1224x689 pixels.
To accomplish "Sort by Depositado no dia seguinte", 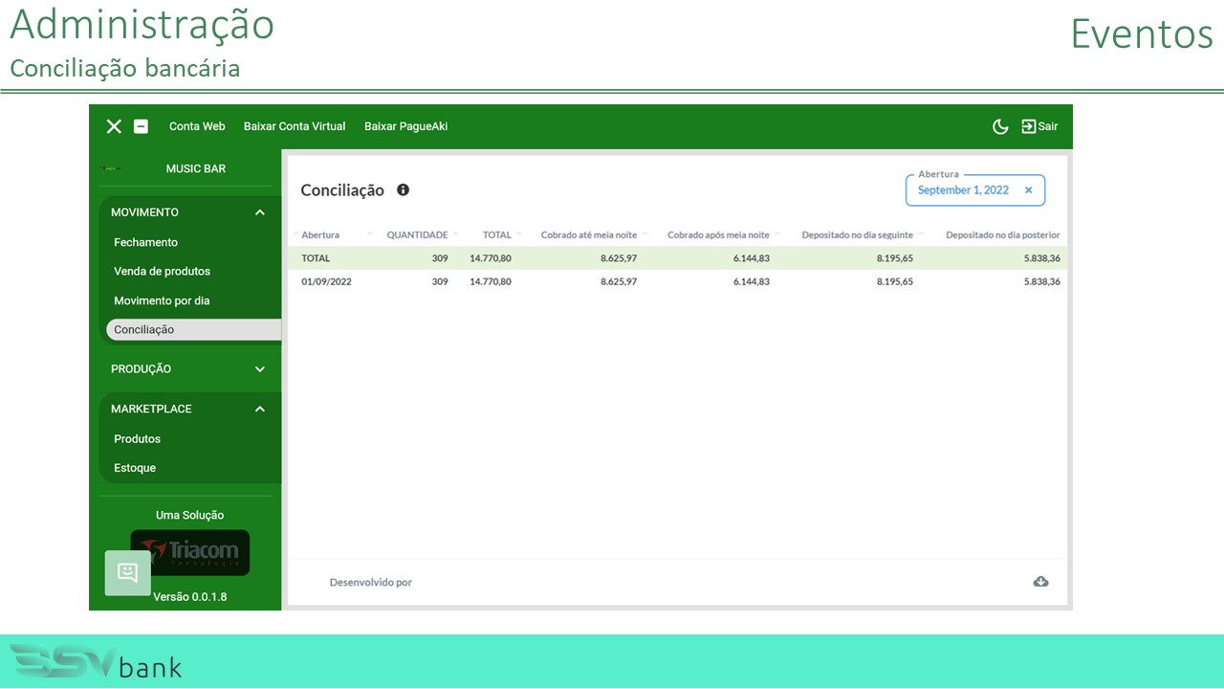I will [858, 234].
